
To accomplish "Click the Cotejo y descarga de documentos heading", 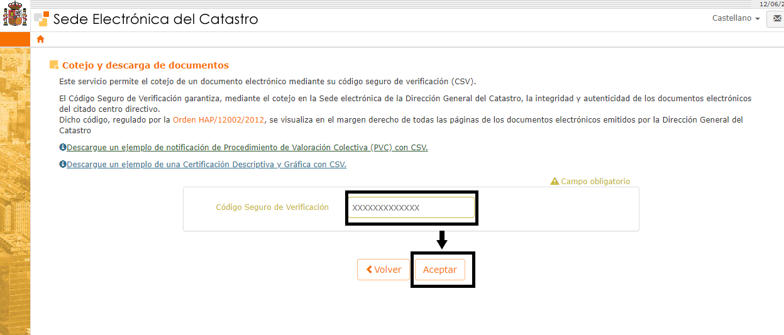I will (x=145, y=65).
